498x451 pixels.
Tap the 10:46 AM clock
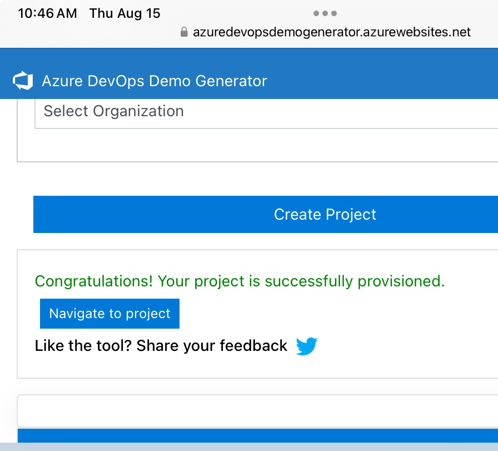point(47,13)
